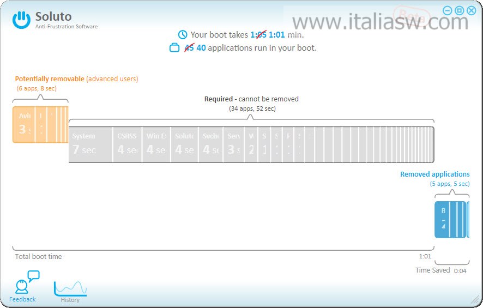Click the Required - cannot be removed heading

click(251, 99)
